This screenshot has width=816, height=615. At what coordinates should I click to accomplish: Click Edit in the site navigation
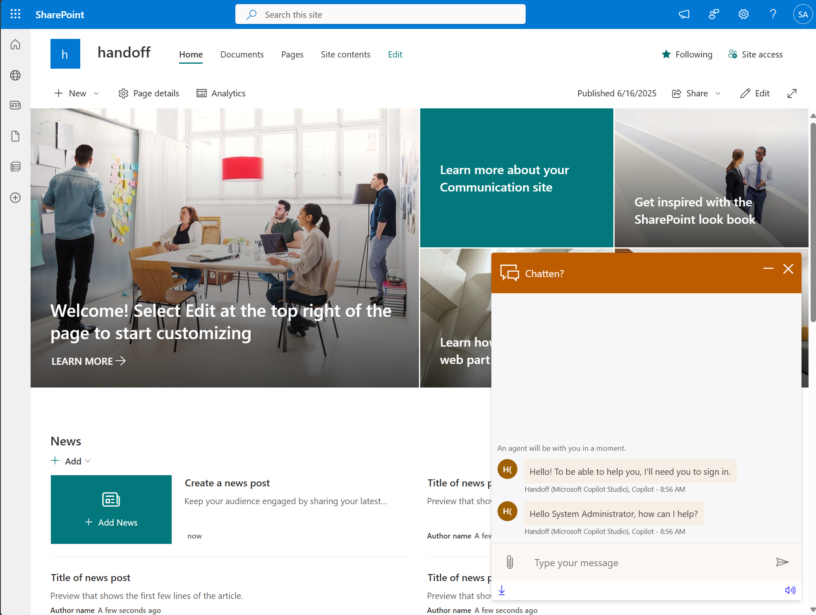395,55
